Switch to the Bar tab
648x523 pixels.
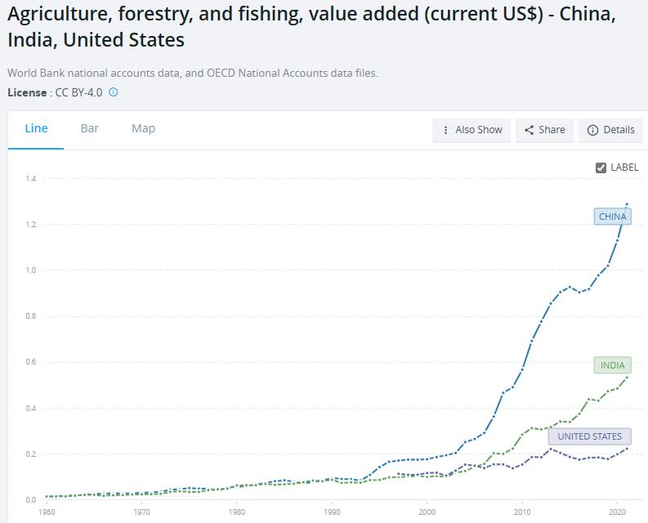(90, 128)
